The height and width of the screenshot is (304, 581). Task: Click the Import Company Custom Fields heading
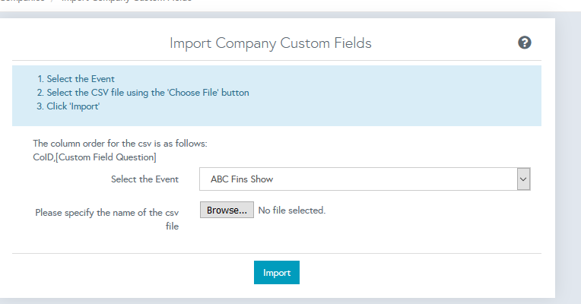pyautogui.click(x=271, y=43)
